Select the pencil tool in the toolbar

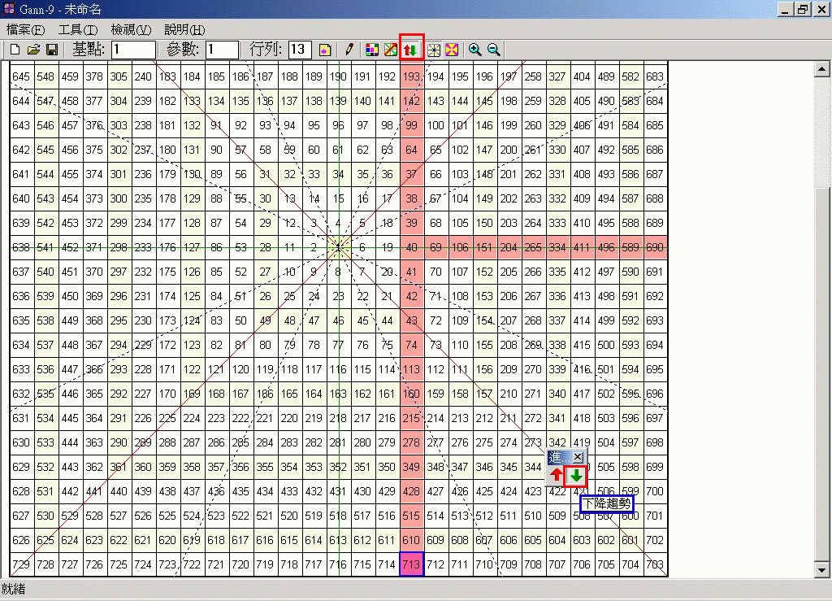point(349,50)
